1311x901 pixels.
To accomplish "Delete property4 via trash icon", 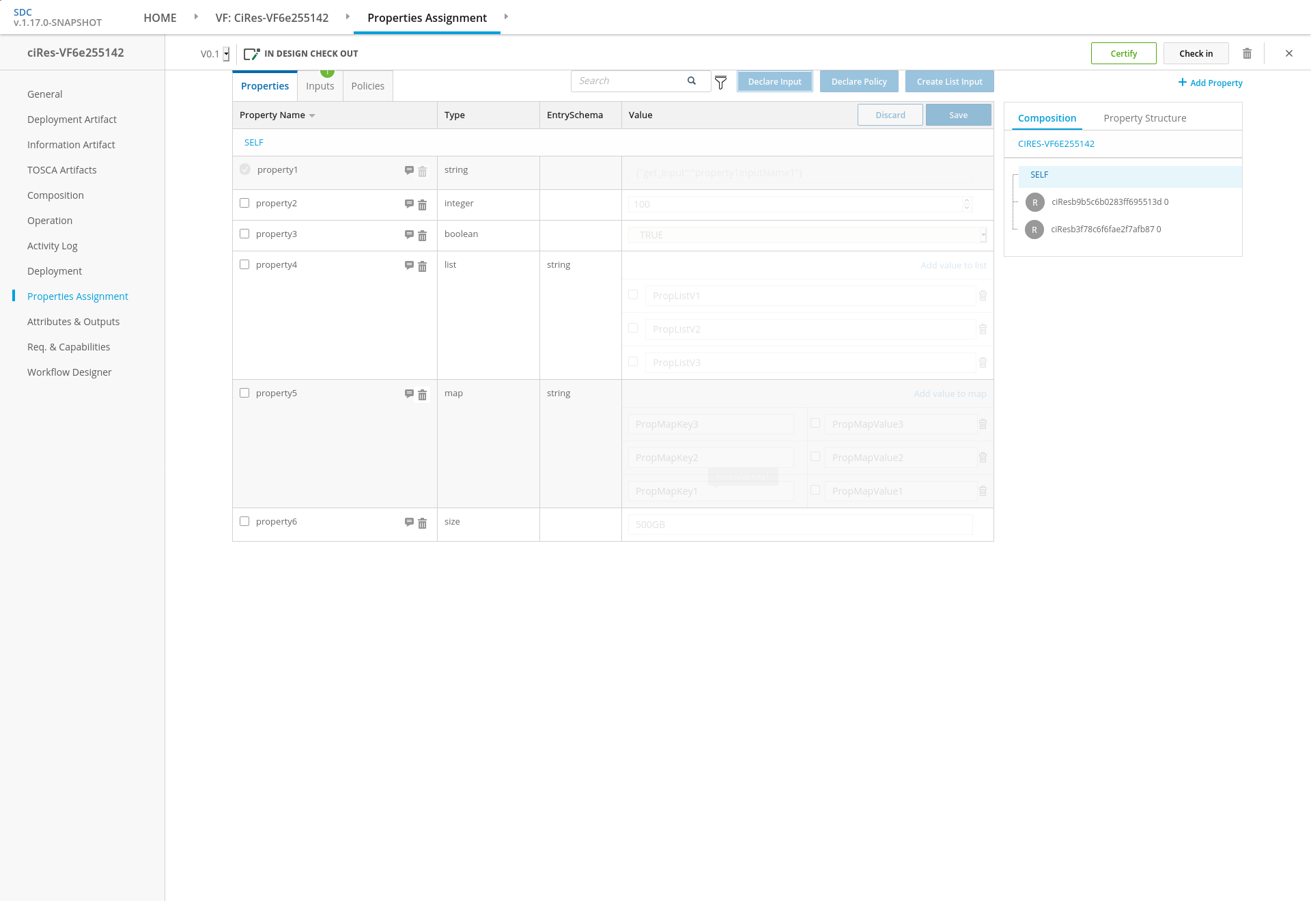I will coord(423,266).
